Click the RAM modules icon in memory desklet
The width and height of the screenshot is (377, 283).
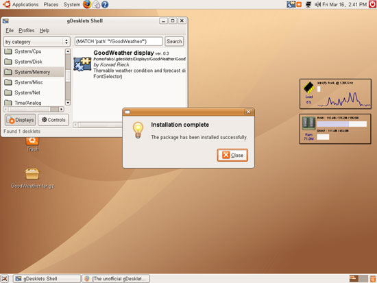tap(308, 123)
